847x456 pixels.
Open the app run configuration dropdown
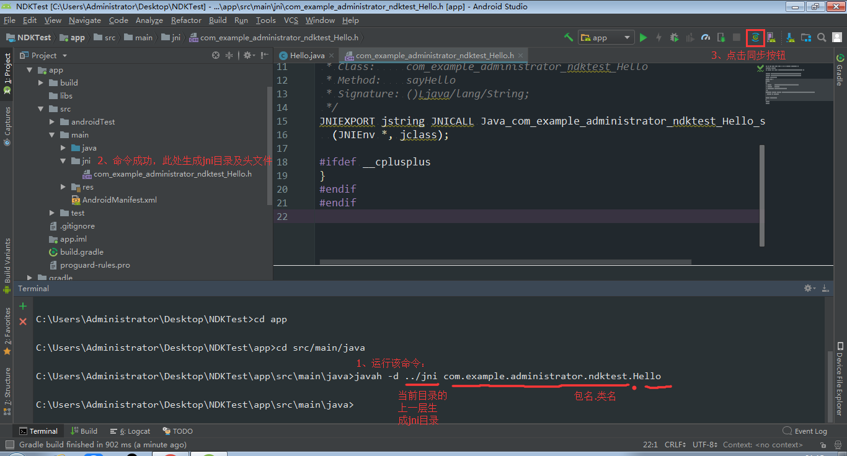point(606,37)
